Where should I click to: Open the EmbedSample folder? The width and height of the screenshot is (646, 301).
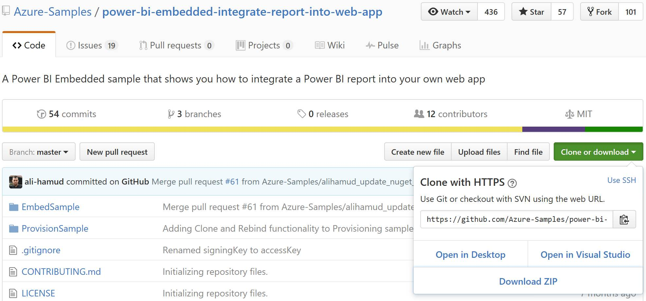[x=50, y=207]
